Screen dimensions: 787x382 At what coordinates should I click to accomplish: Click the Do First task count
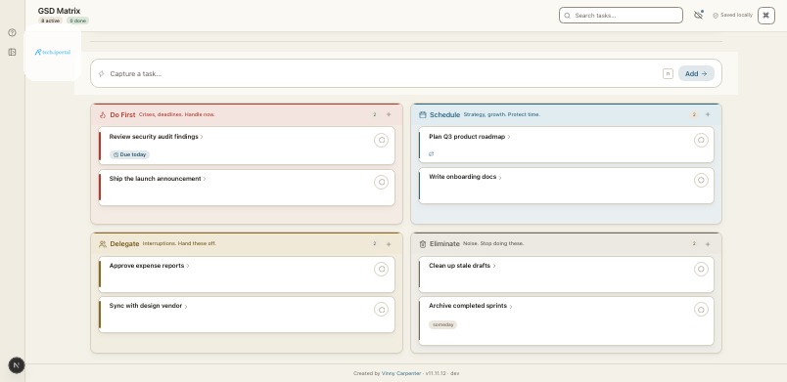[x=375, y=114]
